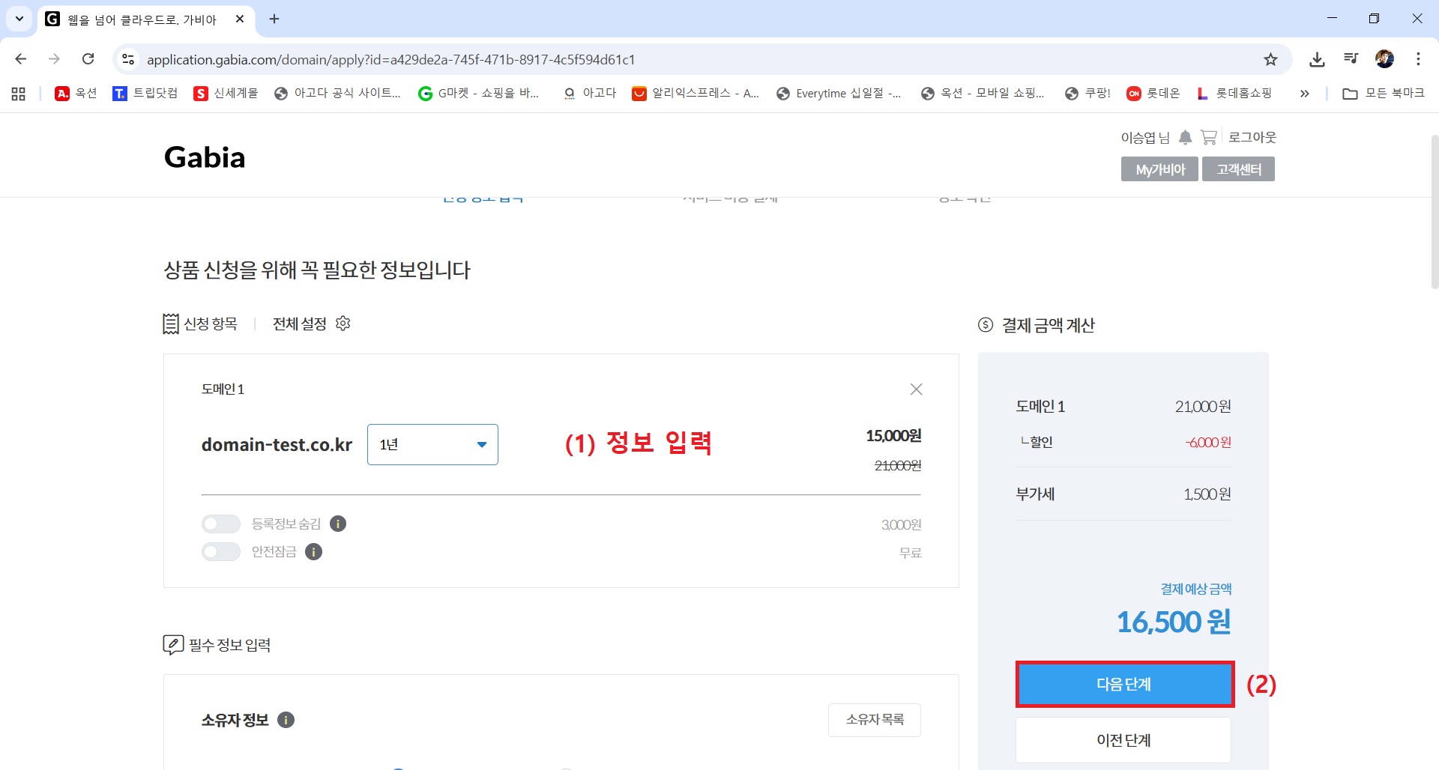Open the 옥션 - 모바일 쇼핑 bookmark

[983, 93]
